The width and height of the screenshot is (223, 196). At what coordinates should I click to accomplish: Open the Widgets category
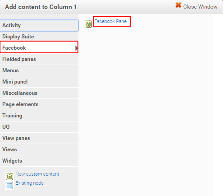(39, 161)
